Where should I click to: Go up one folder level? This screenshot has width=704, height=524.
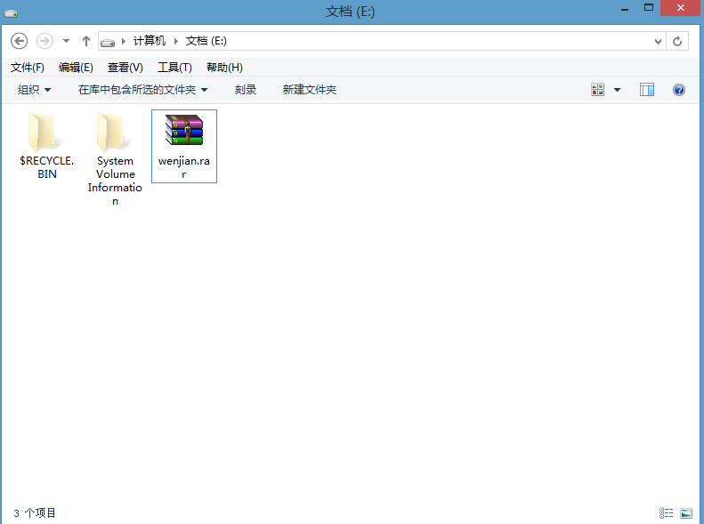86,41
